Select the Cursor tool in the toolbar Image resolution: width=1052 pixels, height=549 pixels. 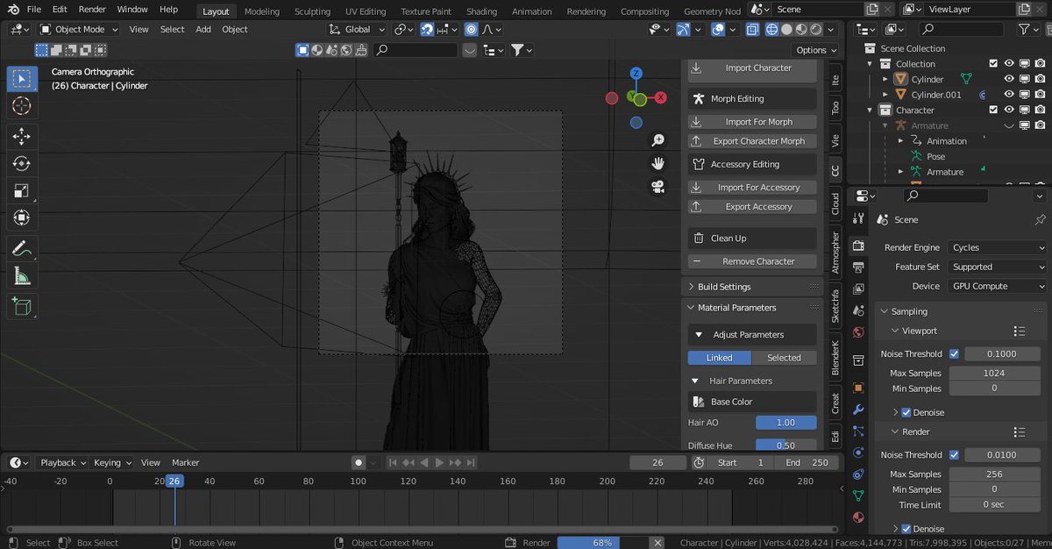tap(22, 106)
